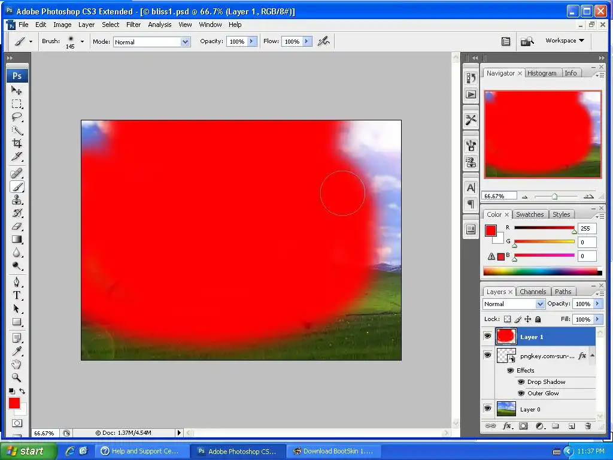Collapse pngkey.com-sun layer effects list

[592, 355]
